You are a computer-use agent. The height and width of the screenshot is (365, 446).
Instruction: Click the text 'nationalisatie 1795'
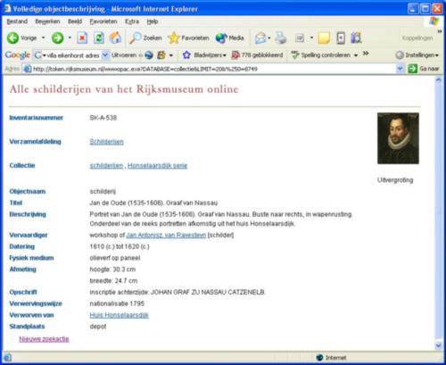(x=117, y=303)
